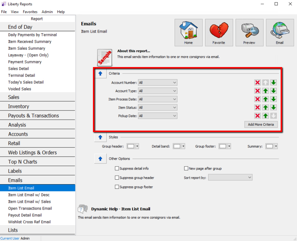Screen dimensions: 297x241
Task: Open the Pickup Date dropdown
Action: (158, 116)
